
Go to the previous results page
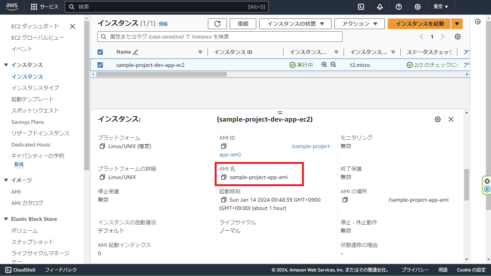click(422, 37)
